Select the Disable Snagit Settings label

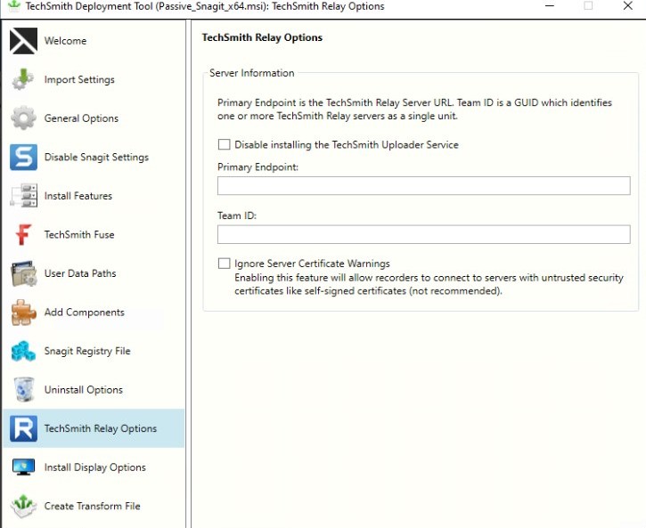click(x=96, y=157)
